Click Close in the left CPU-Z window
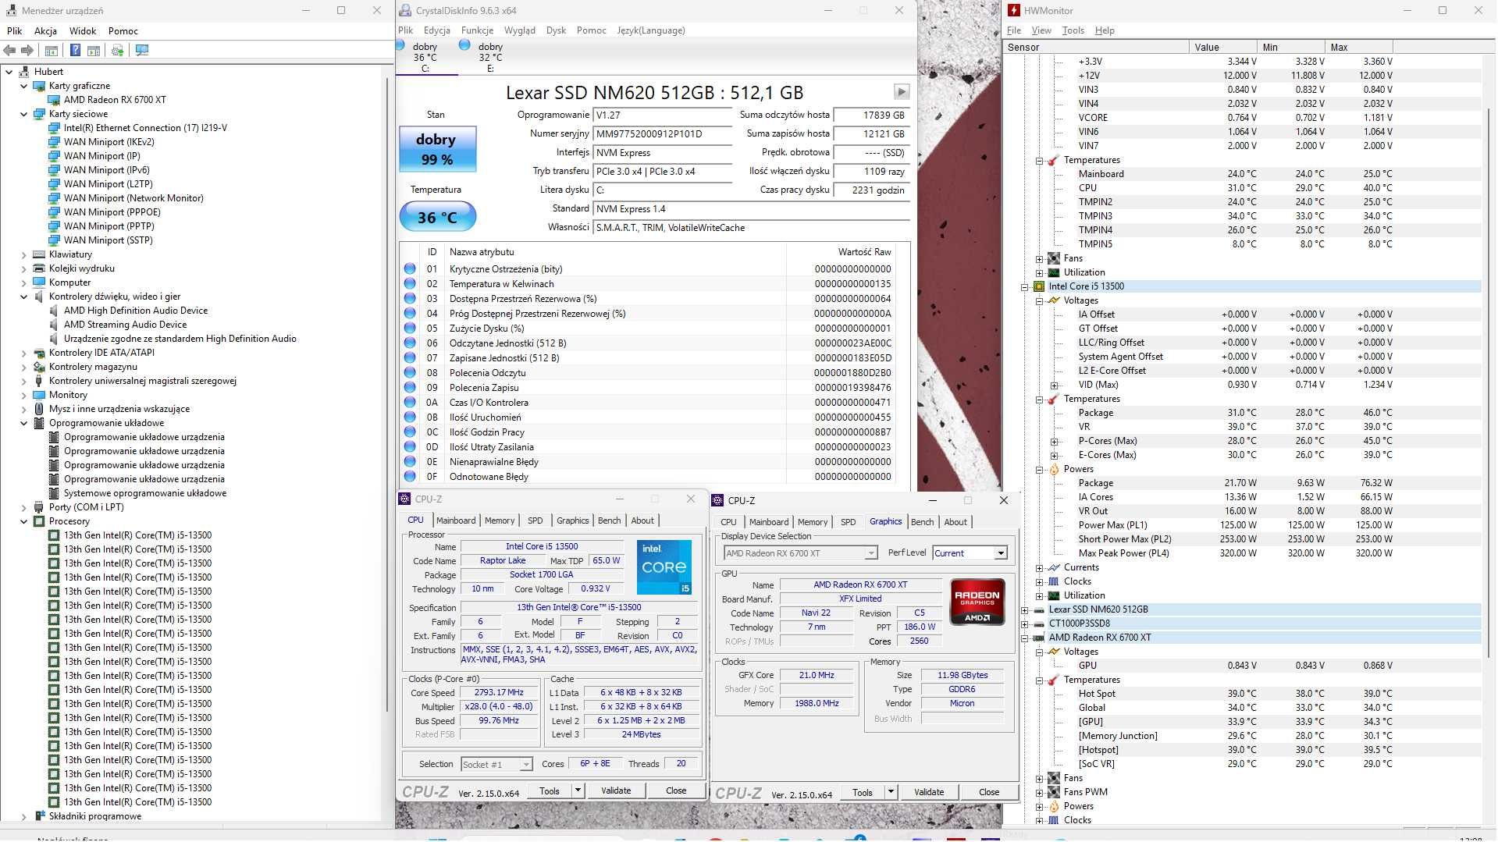 point(676,790)
